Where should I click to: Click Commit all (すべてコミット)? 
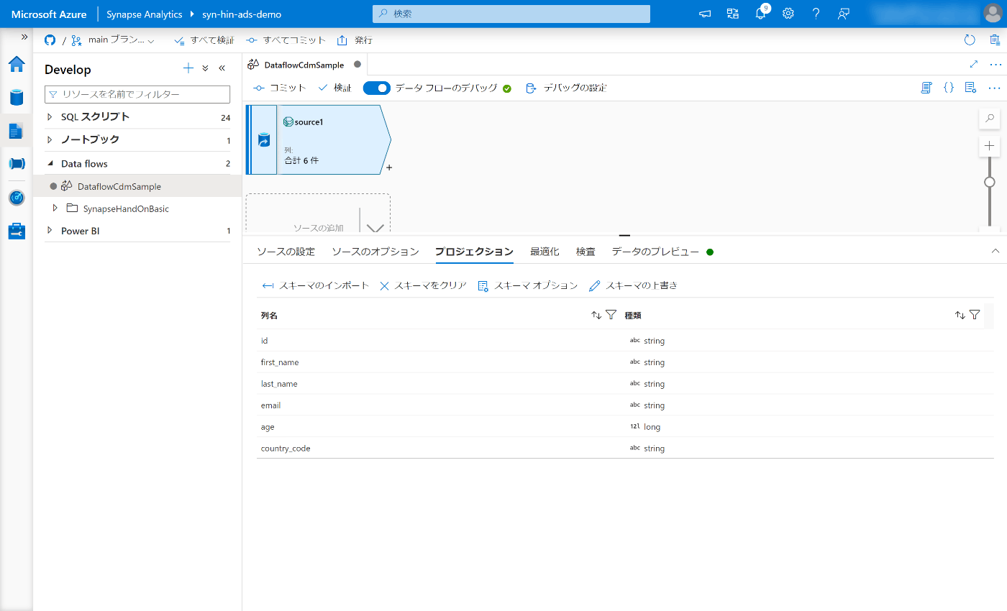(x=286, y=40)
